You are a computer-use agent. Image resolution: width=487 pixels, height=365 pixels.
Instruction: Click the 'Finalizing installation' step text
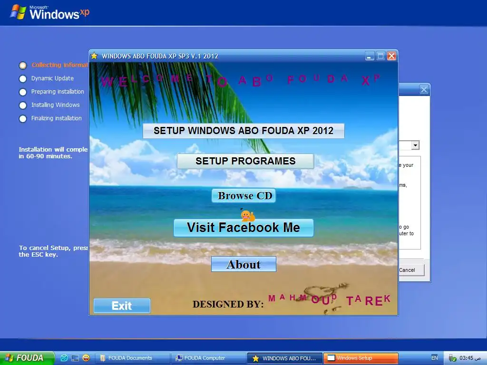(57, 118)
